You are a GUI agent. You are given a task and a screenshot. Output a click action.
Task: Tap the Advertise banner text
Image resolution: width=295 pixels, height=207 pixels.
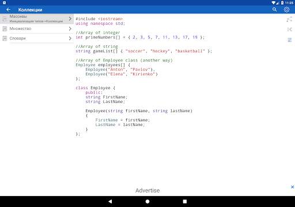[x=147, y=190]
